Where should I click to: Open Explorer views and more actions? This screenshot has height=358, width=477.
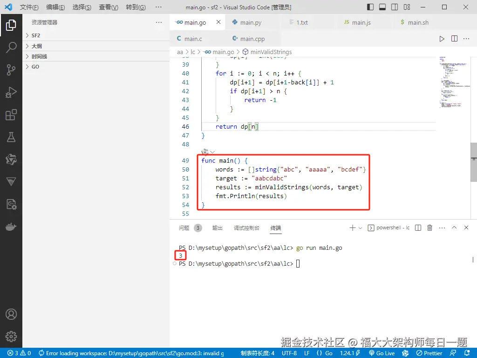[x=159, y=22]
